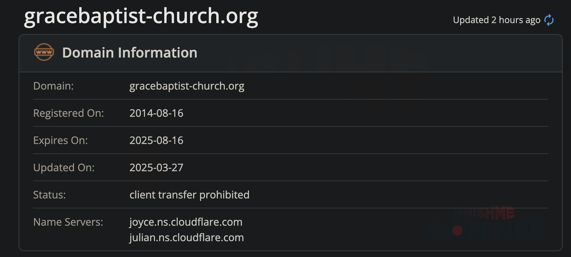Click the expiry date 2025-08-16

pyautogui.click(x=156, y=140)
